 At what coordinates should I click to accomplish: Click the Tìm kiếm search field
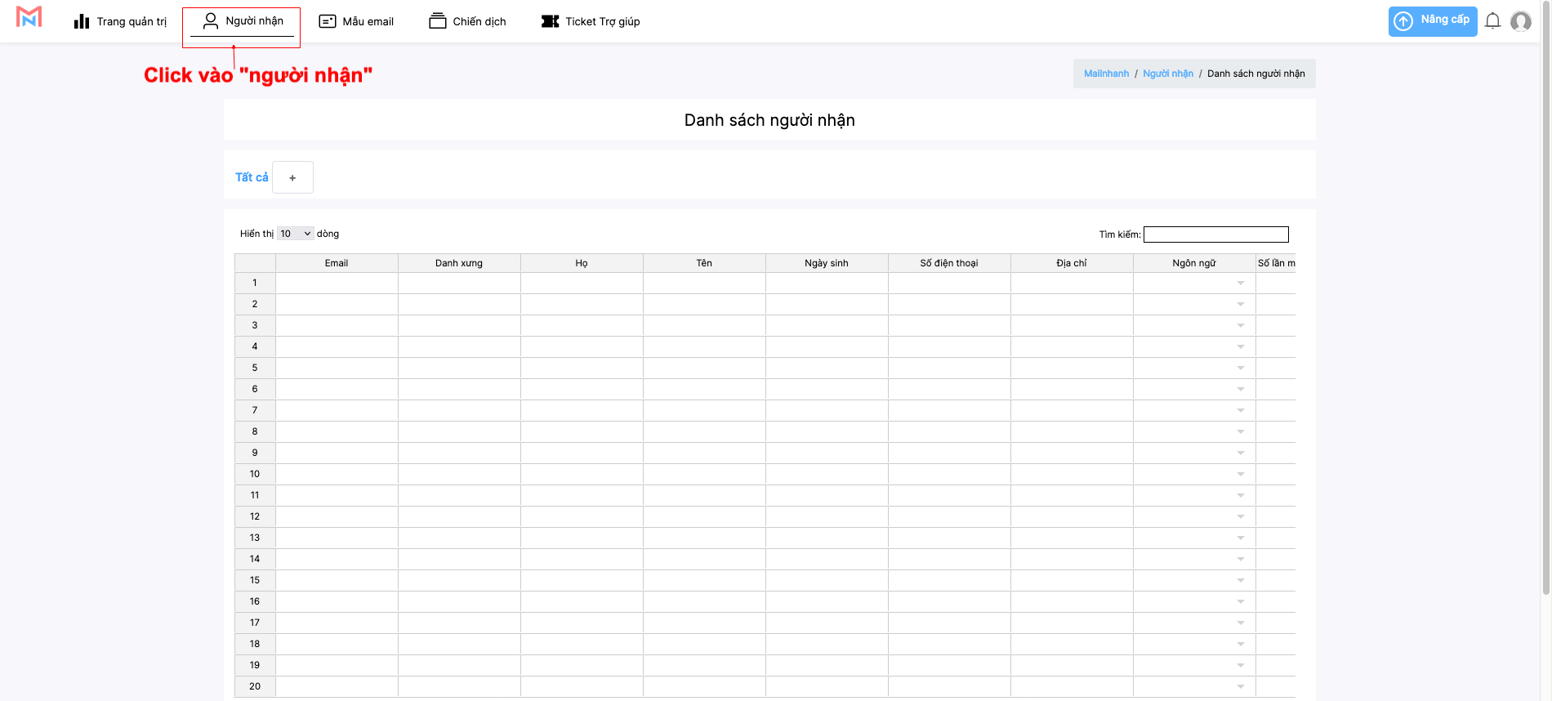(1215, 234)
